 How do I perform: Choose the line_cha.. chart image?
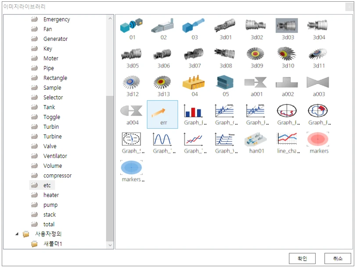coord(287,139)
